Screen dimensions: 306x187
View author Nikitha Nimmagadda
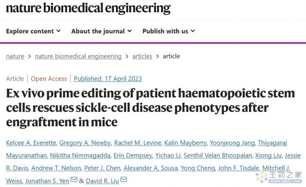(x=80, y=156)
